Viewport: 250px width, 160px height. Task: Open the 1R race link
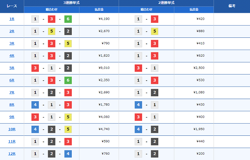pyautogui.click(x=12, y=19)
